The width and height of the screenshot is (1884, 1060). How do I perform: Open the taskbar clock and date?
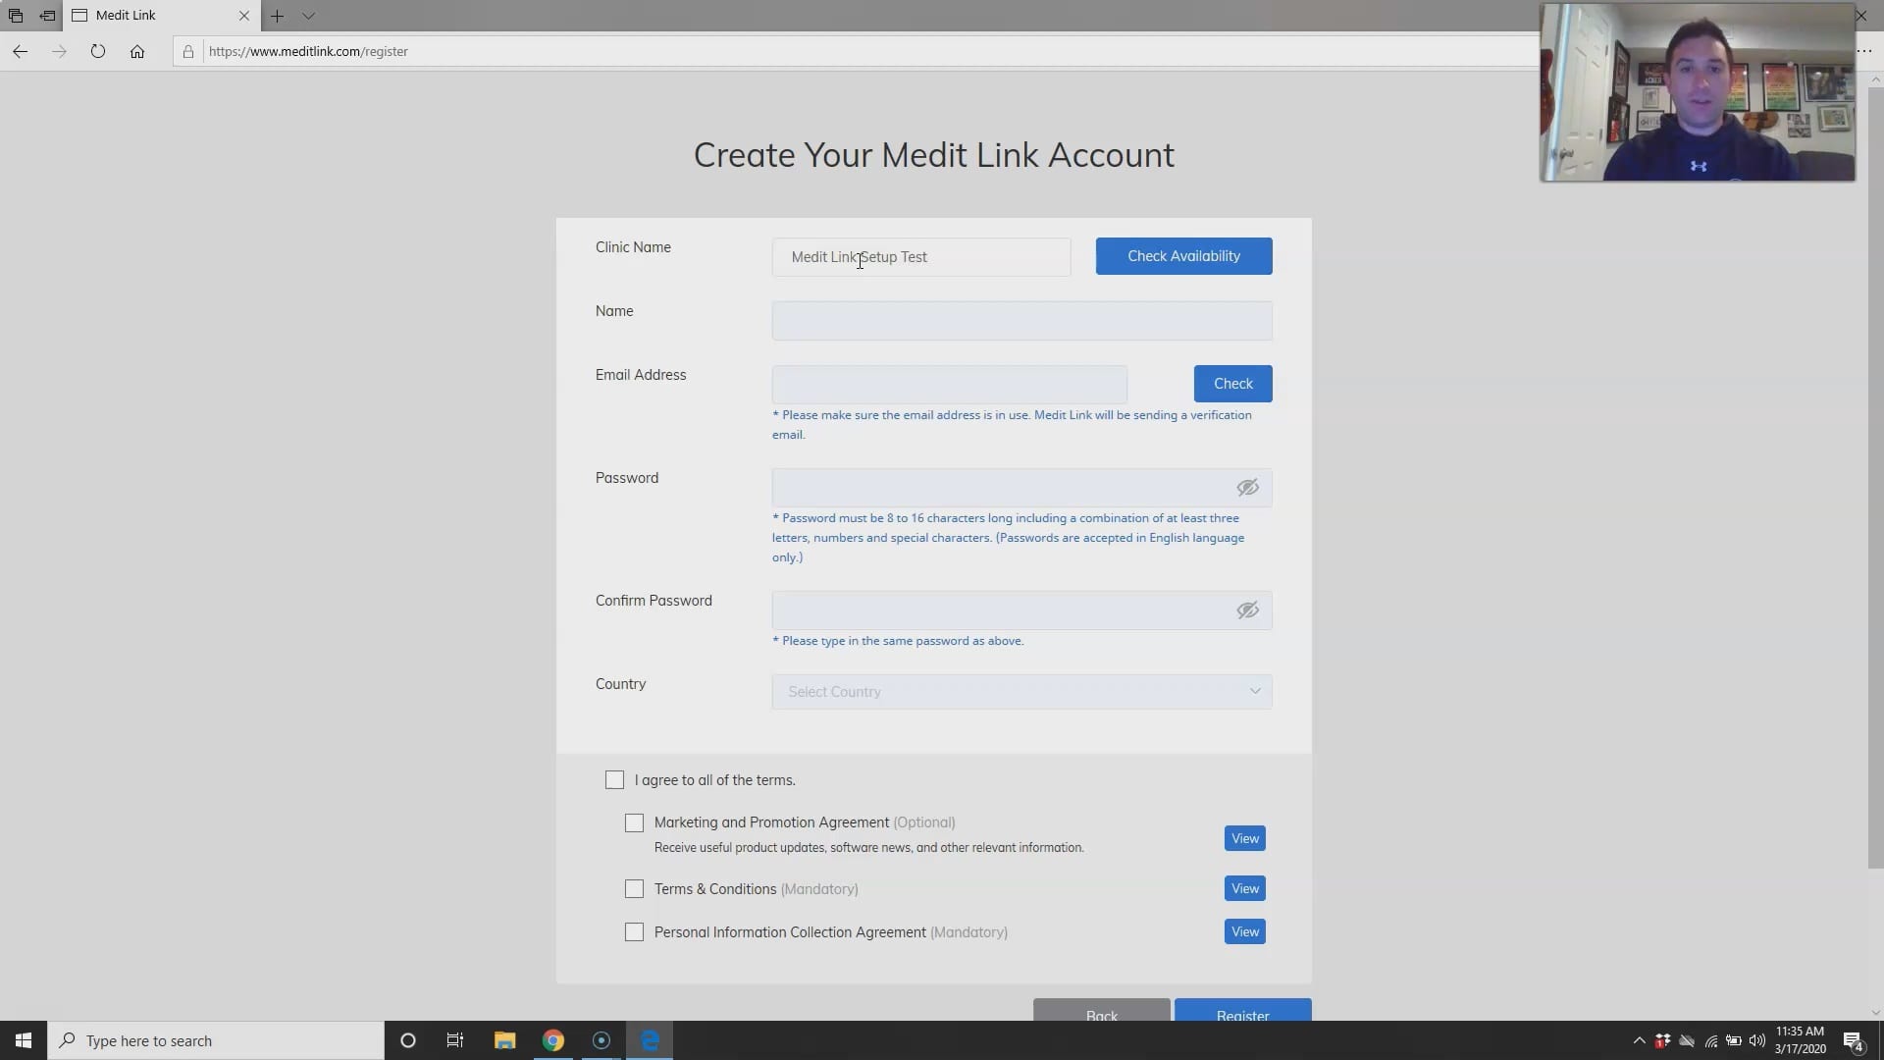[1800, 1040]
